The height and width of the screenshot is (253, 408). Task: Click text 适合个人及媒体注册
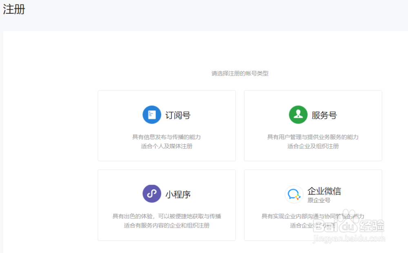pyautogui.click(x=166, y=146)
